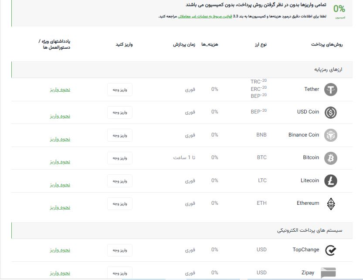Open the how-to-deposit link for Binance Coin
Screen dimensions: 363x280
point(60,139)
